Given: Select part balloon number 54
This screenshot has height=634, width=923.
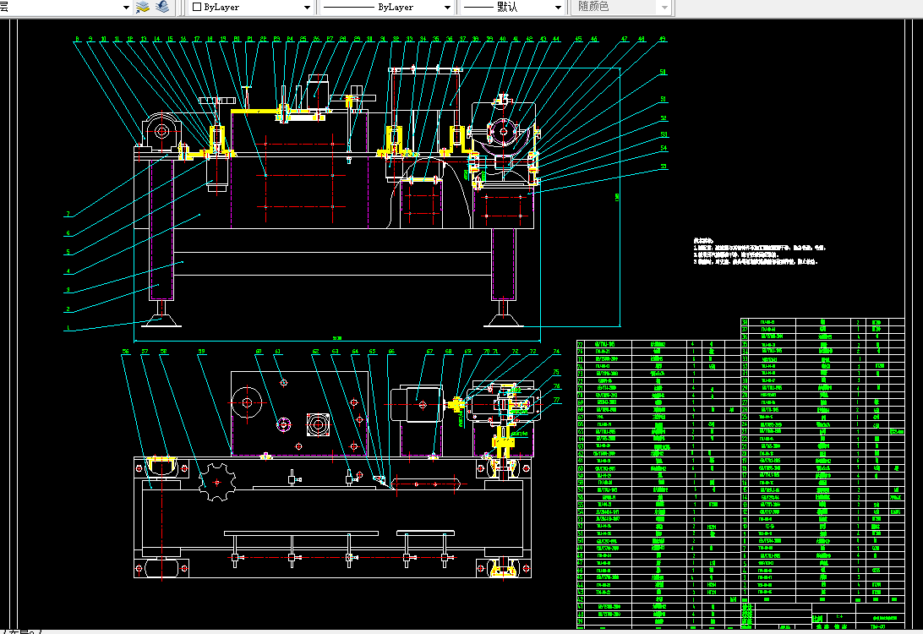Looking at the screenshot, I should (x=664, y=148).
